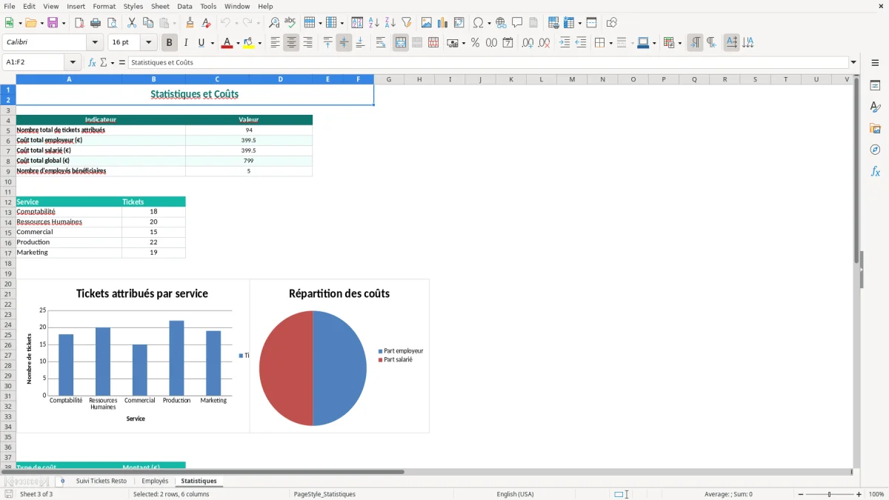Click the Copy icon
This screenshot has height=500, width=889.
[x=148, y=23]
